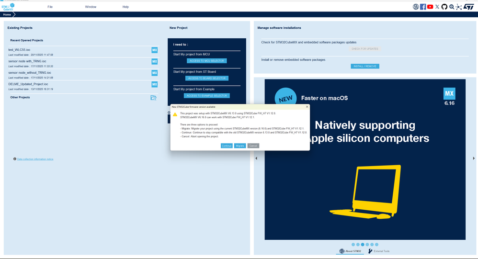
Task: Open the GitHub icon in header
Action: click(444, 7)
